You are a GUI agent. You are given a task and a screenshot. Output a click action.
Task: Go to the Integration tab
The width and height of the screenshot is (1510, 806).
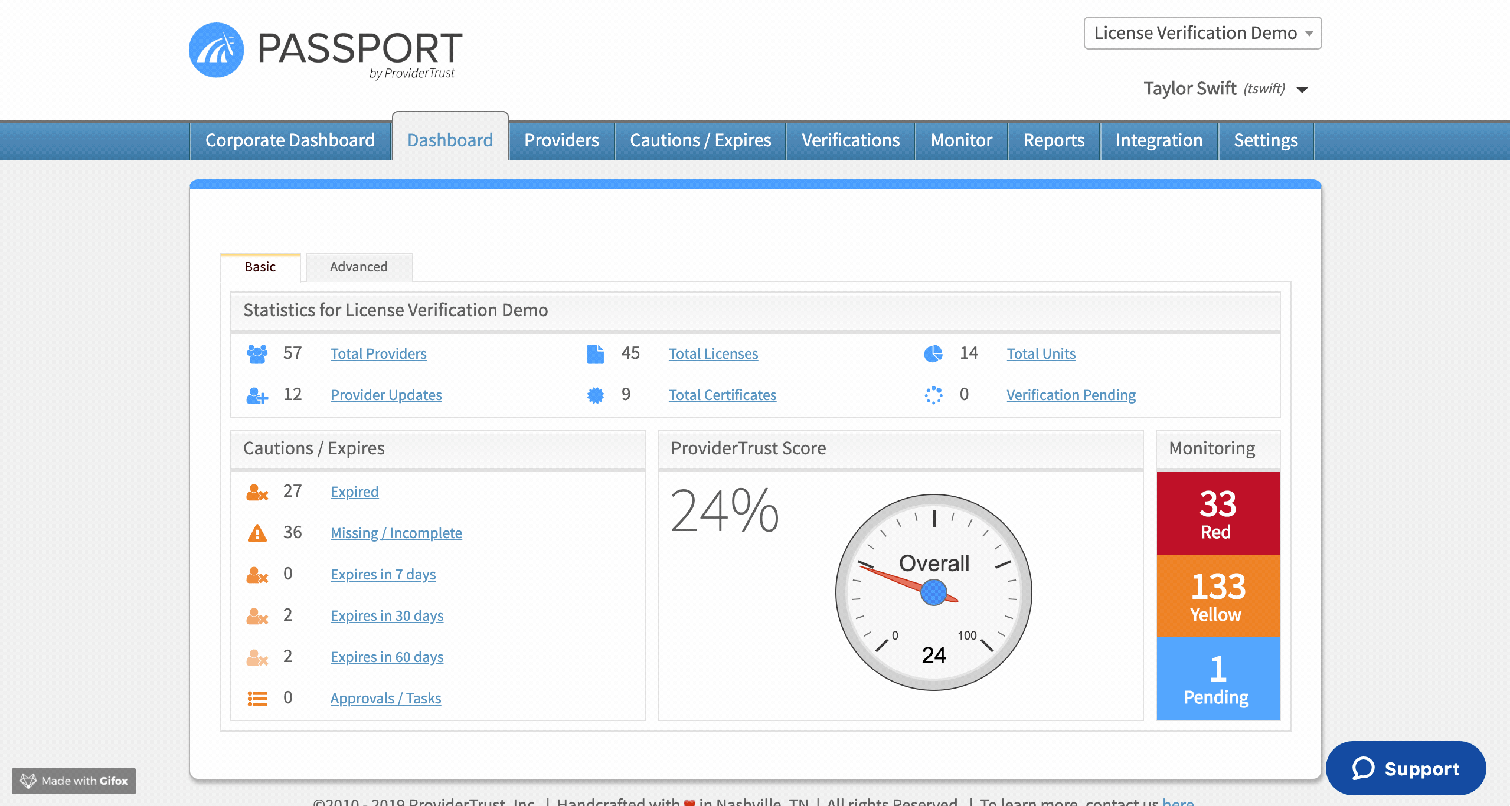coord(1159,140)
